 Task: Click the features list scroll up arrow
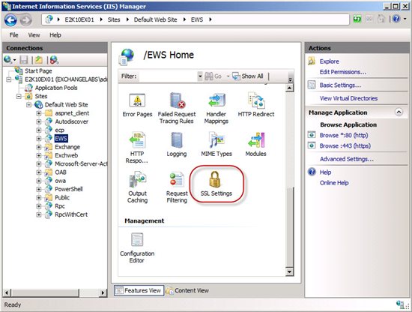pos(289,88)
